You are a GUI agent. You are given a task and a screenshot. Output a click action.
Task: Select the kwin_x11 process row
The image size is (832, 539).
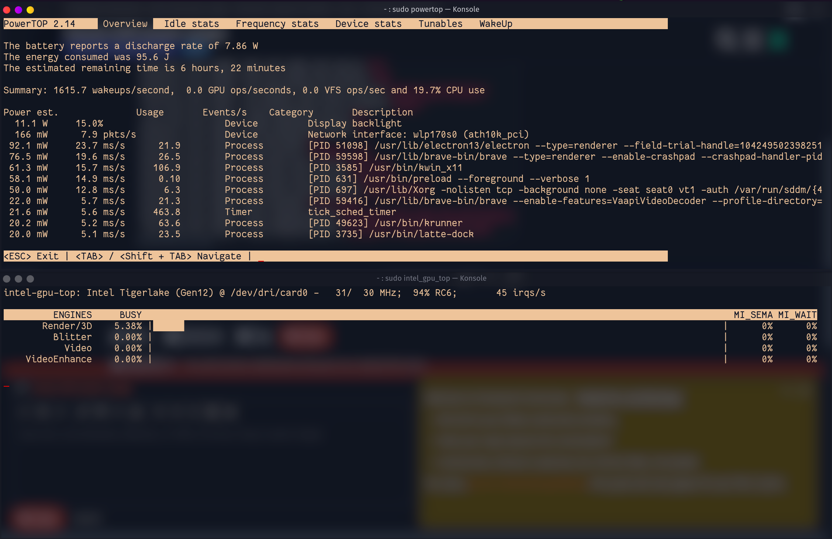tap(385, 168)
